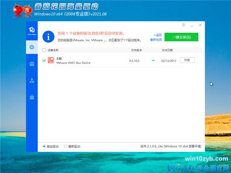Viewport: 231px width, 173px height.
Task: Select the 最新驱动 radio button
Action: coord(66,146)
